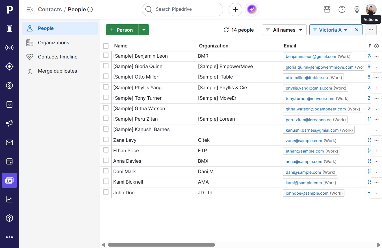Check the box for Zane Levy

[106, 139]
